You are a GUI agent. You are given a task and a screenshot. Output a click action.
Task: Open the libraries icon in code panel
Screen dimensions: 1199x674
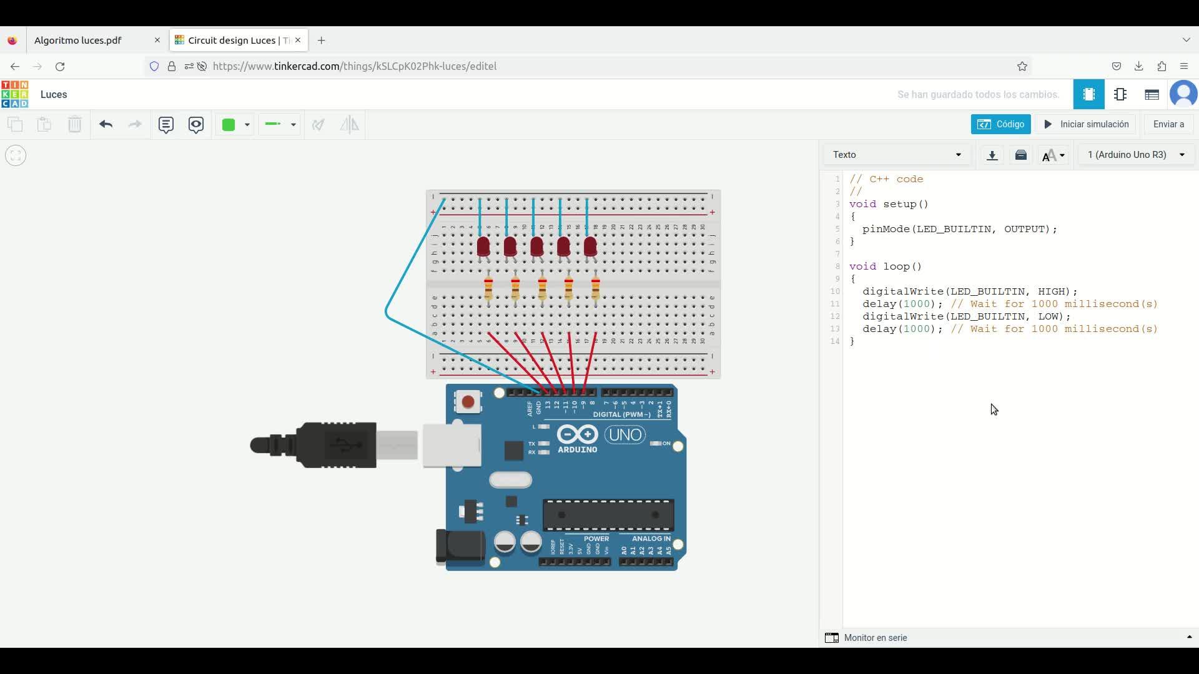1021,155
